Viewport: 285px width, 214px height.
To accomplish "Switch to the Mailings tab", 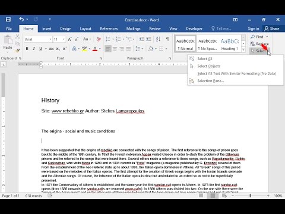I will (134, 29).
